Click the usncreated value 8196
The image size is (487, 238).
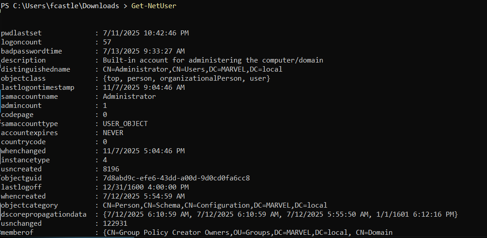click(111, 169)
